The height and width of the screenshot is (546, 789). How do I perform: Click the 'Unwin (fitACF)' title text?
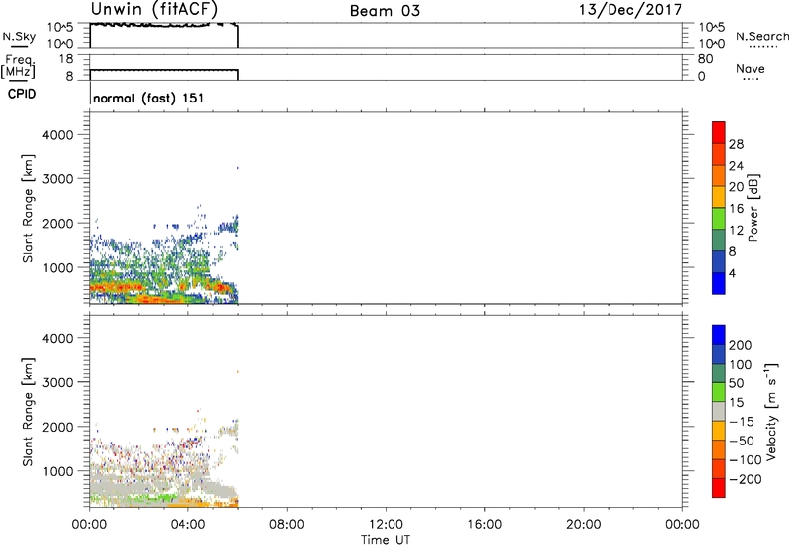(x=154, y=9)
